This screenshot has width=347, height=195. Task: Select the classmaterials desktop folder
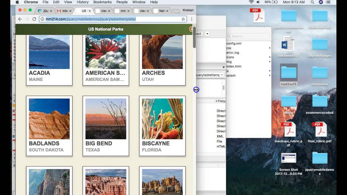coord(320,19)
